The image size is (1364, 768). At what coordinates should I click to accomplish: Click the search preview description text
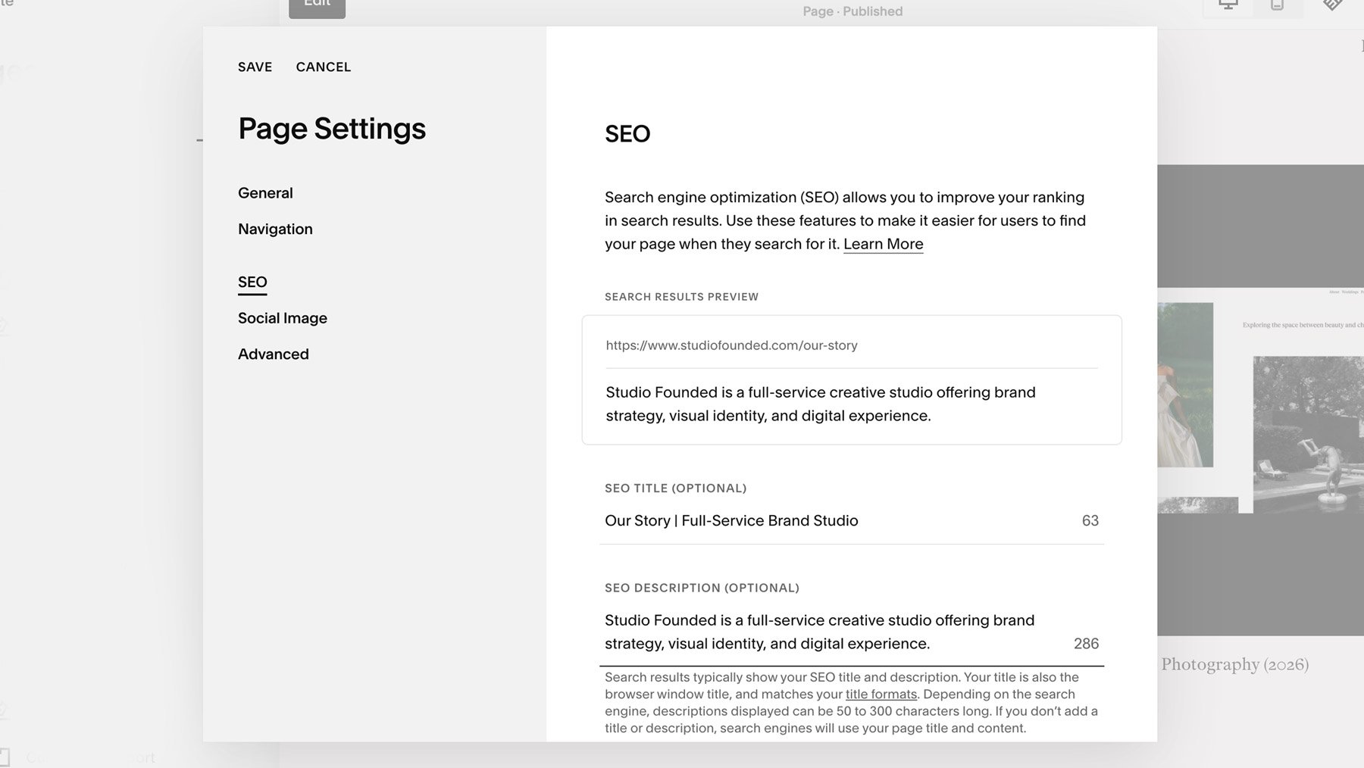coord(821,404)
